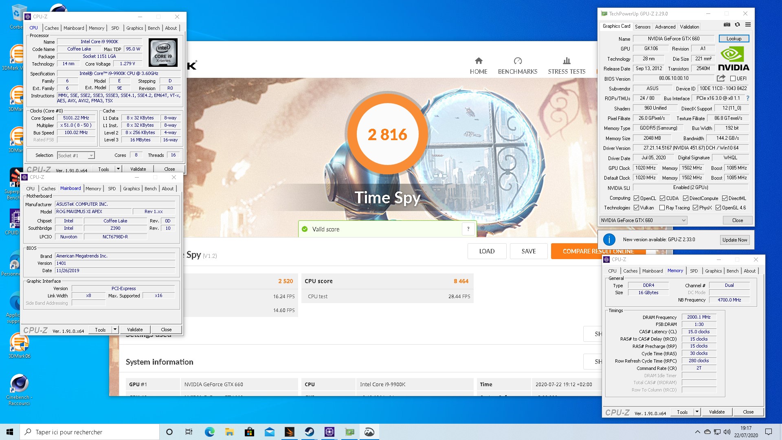
Task: Launch Microsoft Edge from taskbar
Action: 209,432
